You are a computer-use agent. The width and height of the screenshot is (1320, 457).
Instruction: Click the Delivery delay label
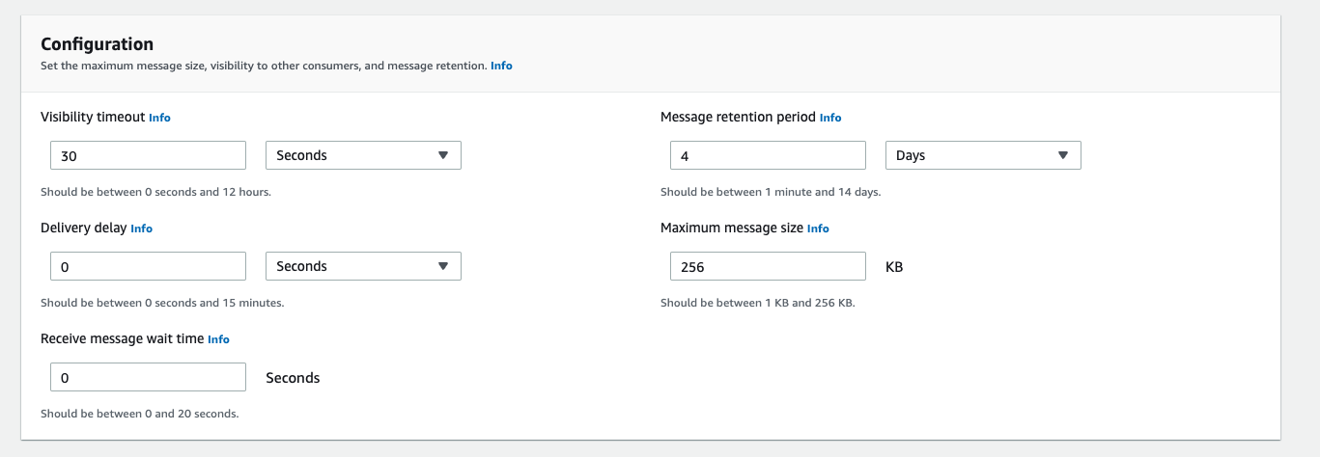point(84,228)
